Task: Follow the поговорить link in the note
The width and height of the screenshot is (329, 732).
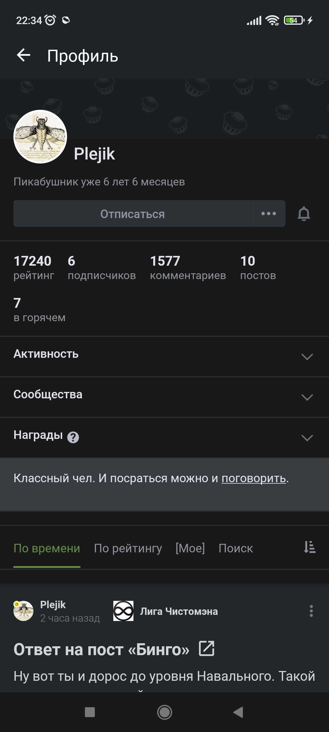Action: 253,478
